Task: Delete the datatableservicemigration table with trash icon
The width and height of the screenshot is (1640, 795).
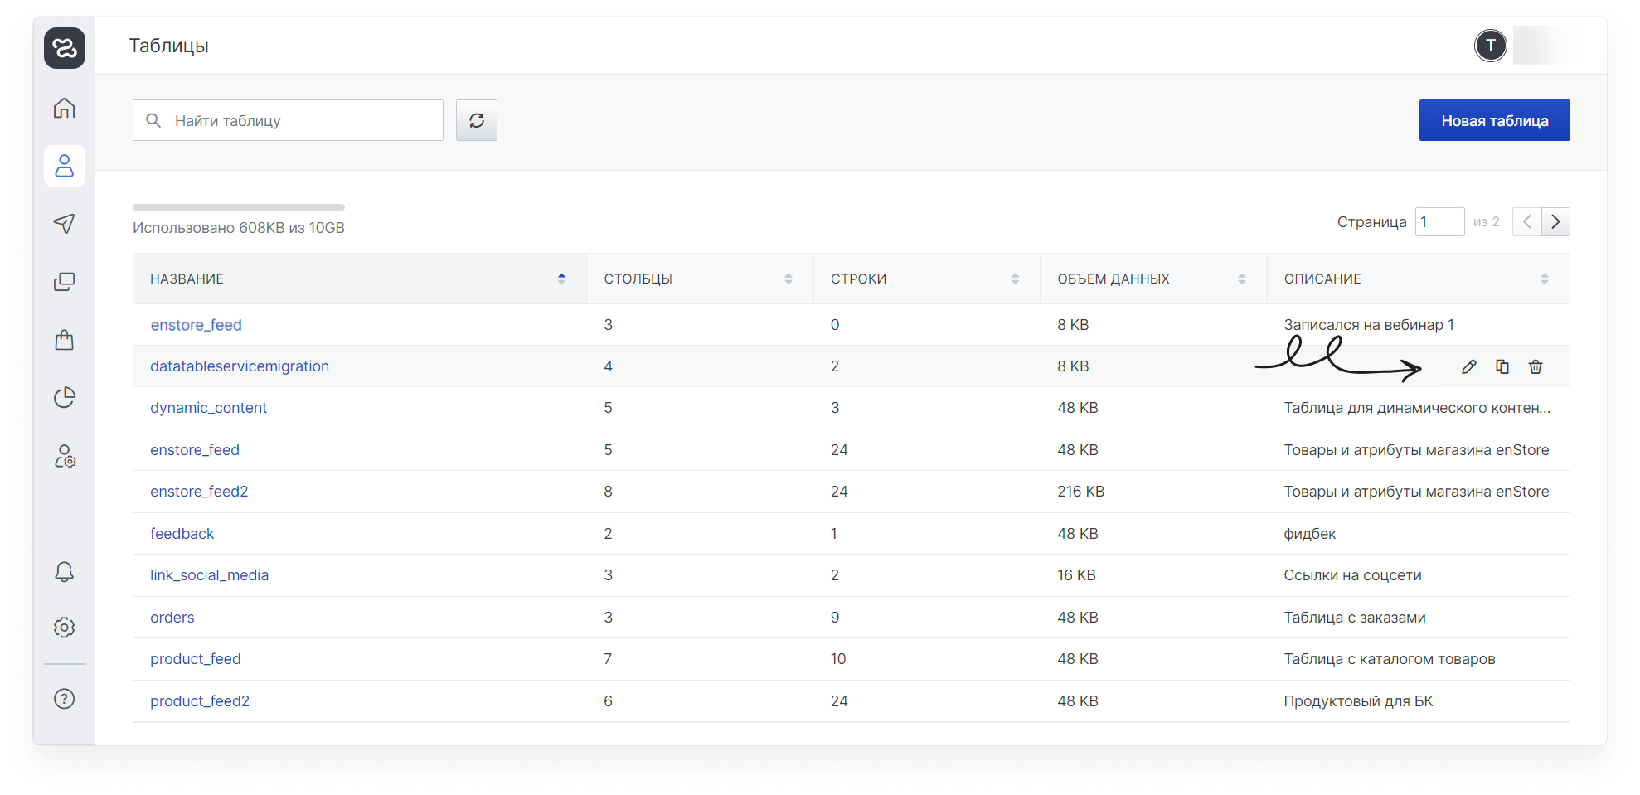Action: point(1536,366)
